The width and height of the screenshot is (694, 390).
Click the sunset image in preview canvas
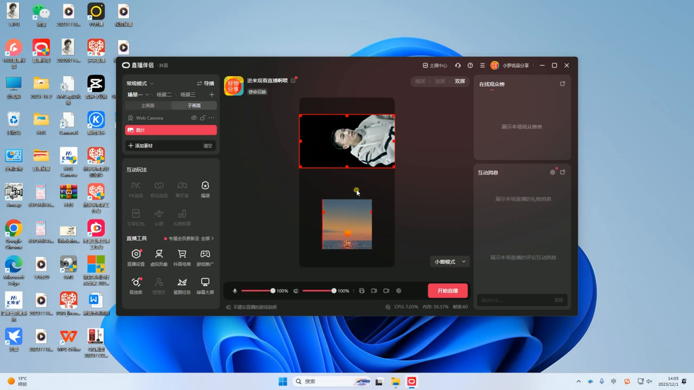[x=347, y=224]
